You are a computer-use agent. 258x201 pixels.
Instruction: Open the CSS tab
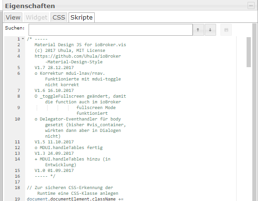click(59, 17)
